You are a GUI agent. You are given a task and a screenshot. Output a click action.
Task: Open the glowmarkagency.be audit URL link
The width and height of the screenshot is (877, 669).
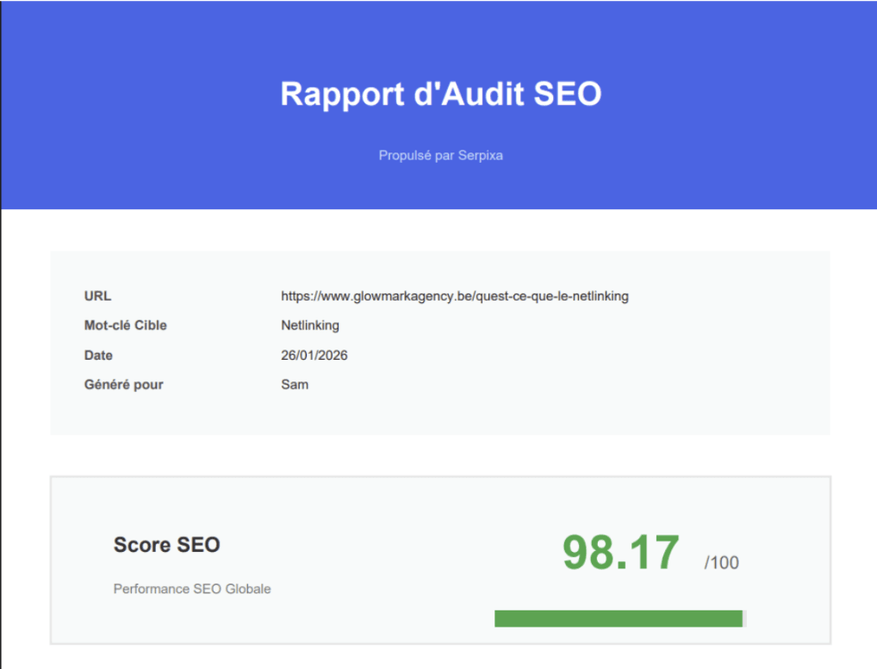click(x=454, y=296)
